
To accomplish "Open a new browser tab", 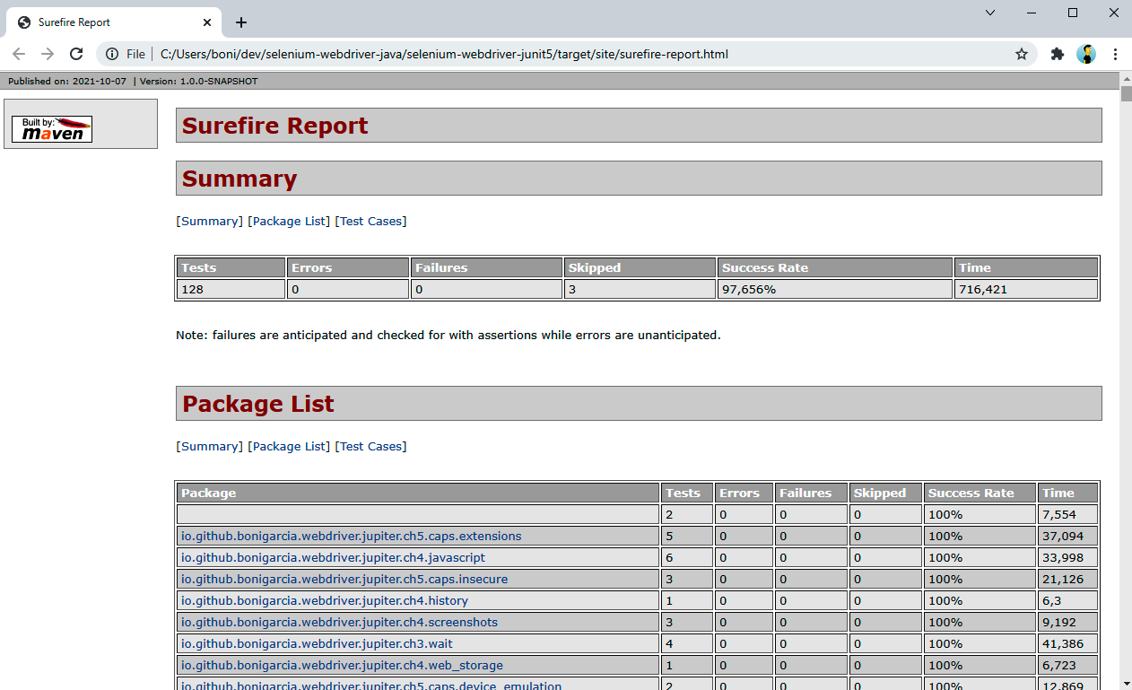I will coord(241,22).
